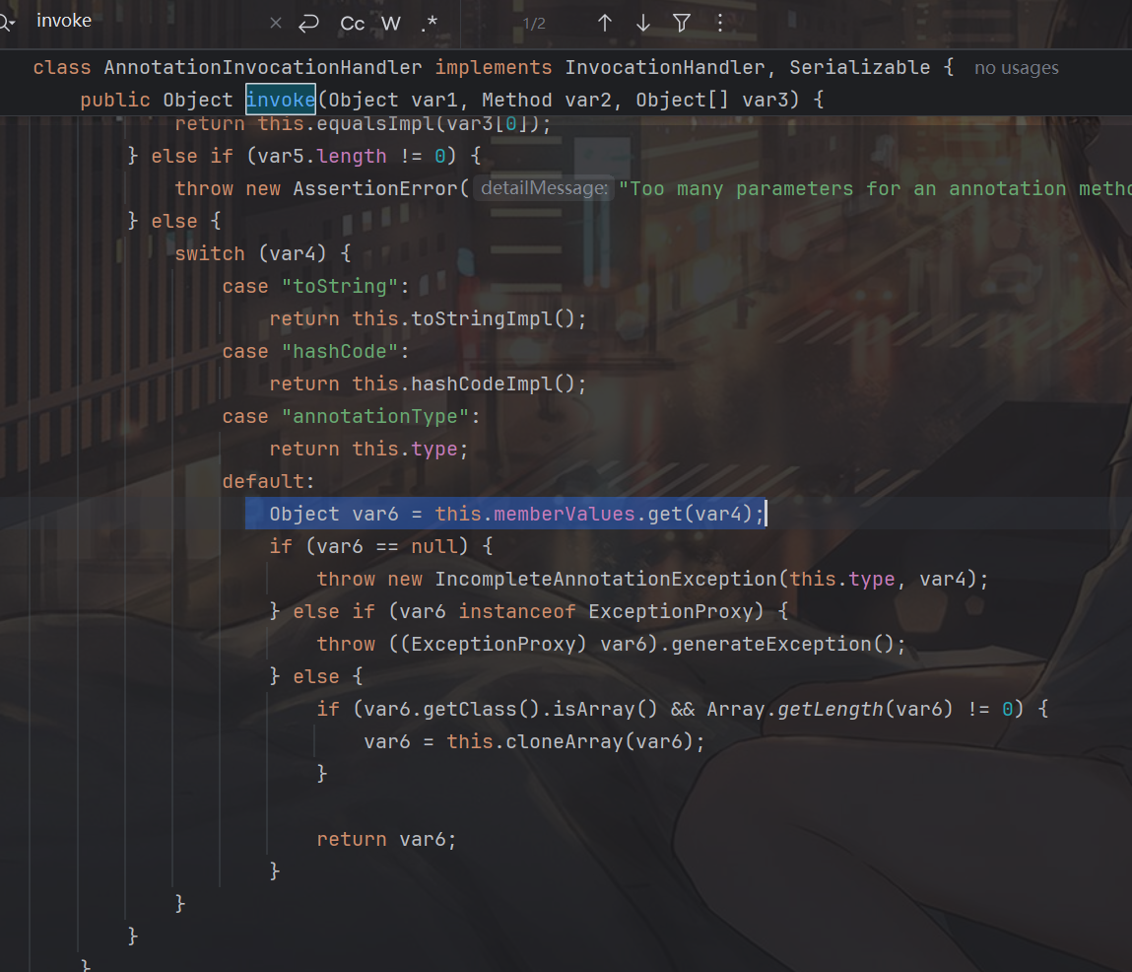Viewport: 1132px width, 972px height.
Task: Click the 'no usages' inlay hint
Action: tap(1016, 68)
